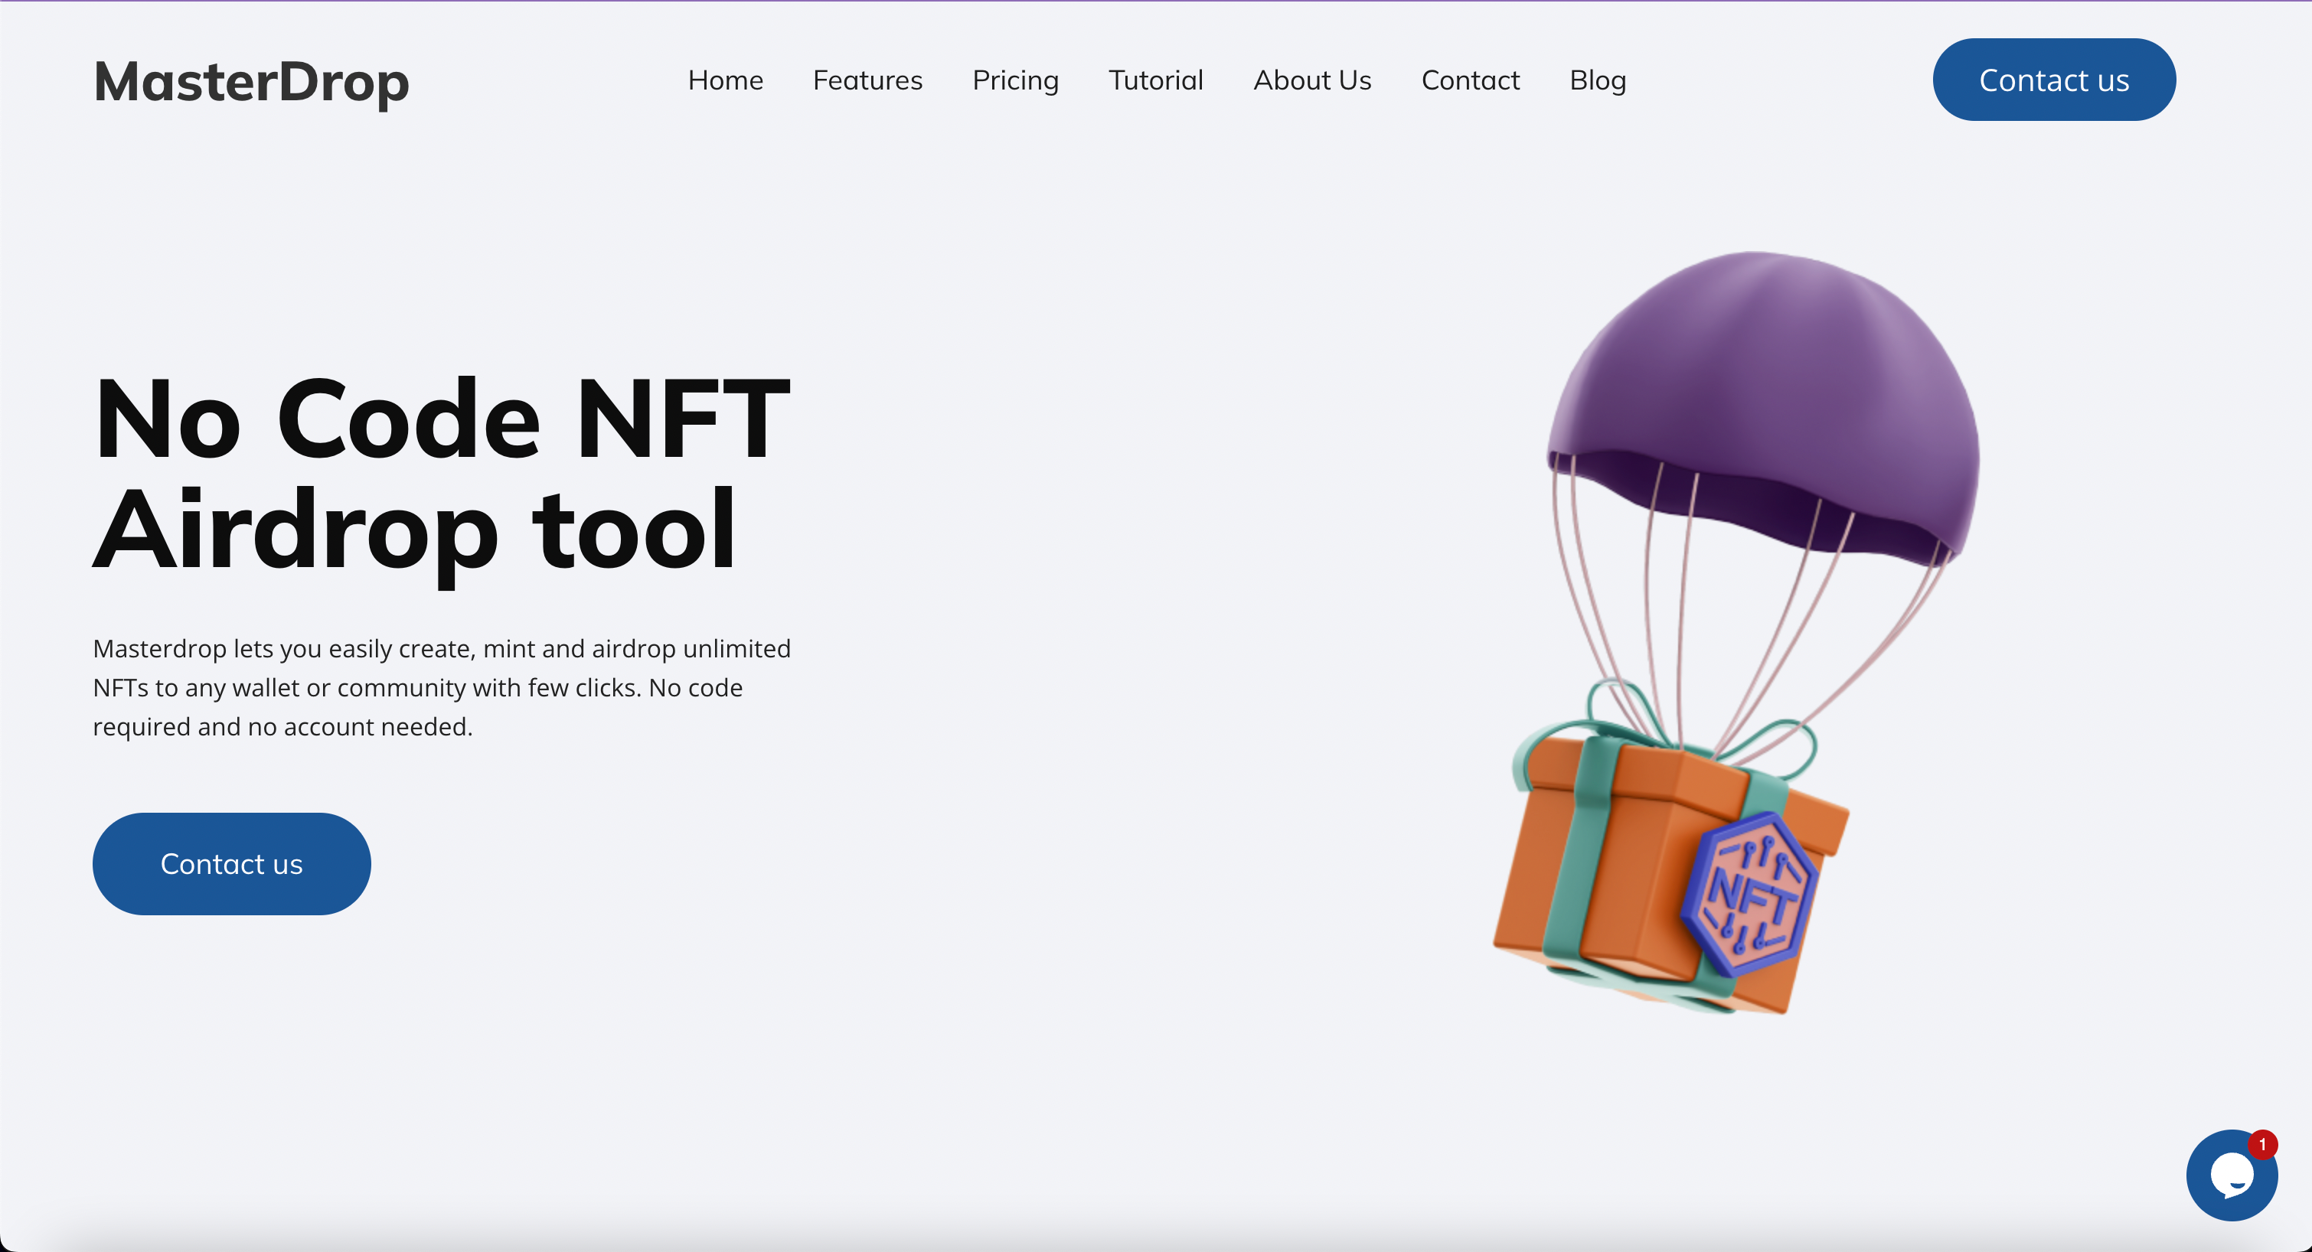Open the Tutorial page
Viewport: 2312px width, 1252px height.
pos(1156,80)
